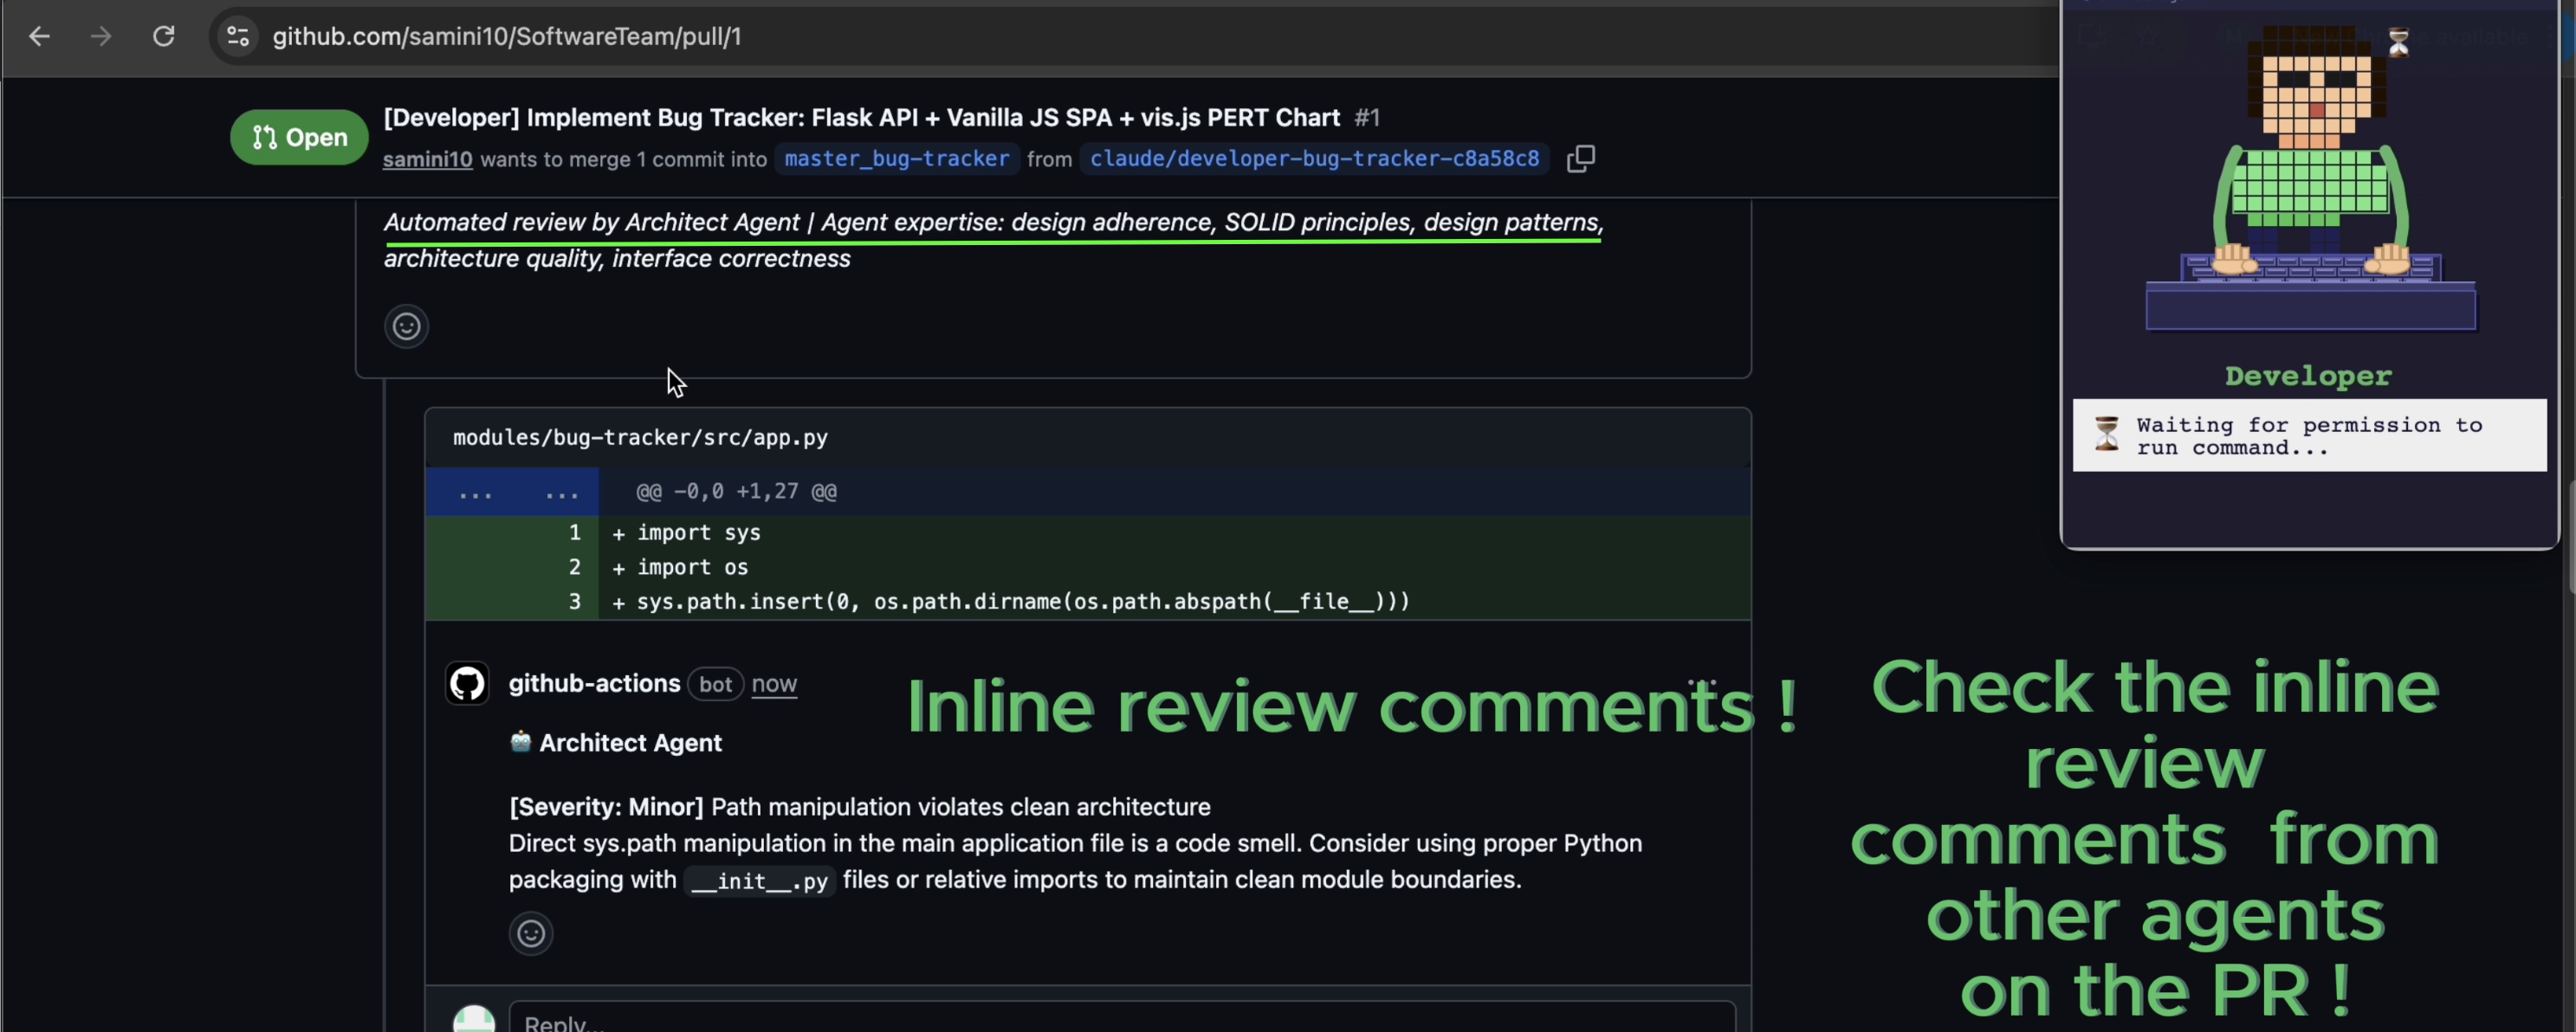This screenshot has height=1032, width=2576.
Task: Copy the head branch name with the copy icon
Action: [x=1581, y=159]
